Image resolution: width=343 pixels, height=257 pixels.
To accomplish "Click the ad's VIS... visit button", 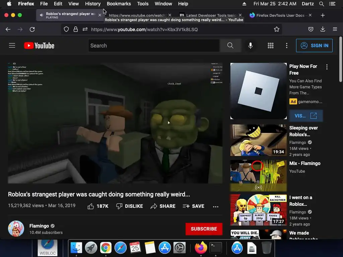I will pyautogui.click(x=306, y=115).
